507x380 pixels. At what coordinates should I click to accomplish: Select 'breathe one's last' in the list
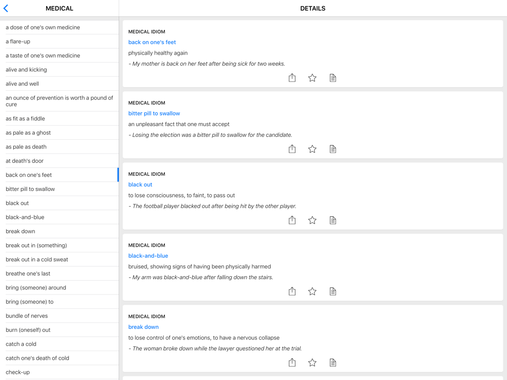59,274
